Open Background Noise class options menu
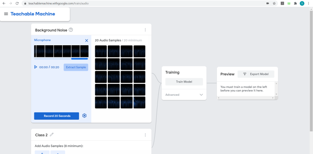This screenshot has width=313, height=154. 145,30
